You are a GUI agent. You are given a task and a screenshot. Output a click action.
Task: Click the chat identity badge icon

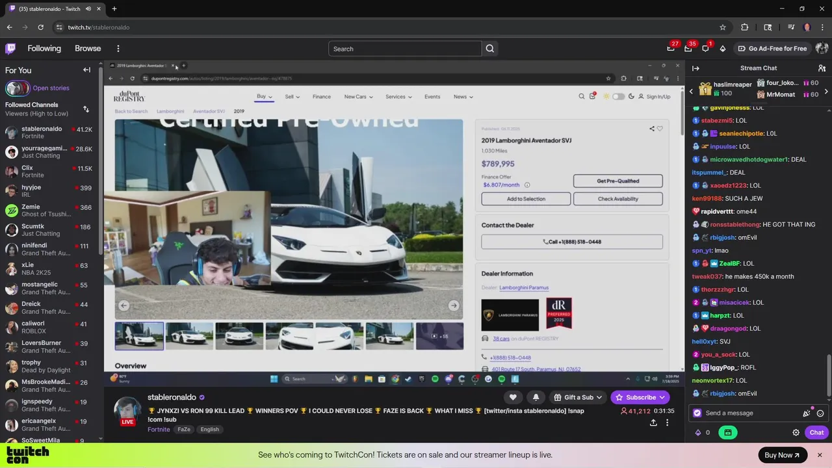[697, 413]
